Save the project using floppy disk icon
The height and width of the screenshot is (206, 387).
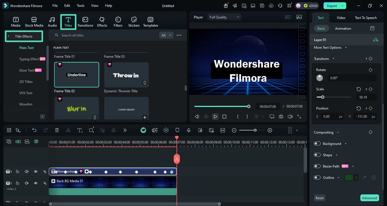pos(262,6)
